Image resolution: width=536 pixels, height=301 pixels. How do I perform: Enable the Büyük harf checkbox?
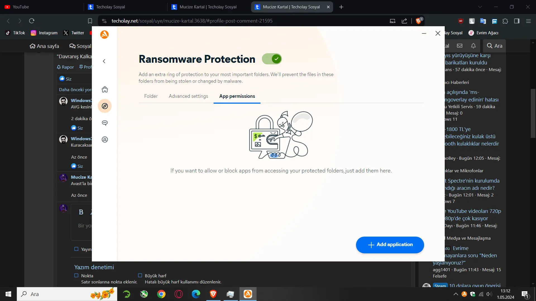140,275
